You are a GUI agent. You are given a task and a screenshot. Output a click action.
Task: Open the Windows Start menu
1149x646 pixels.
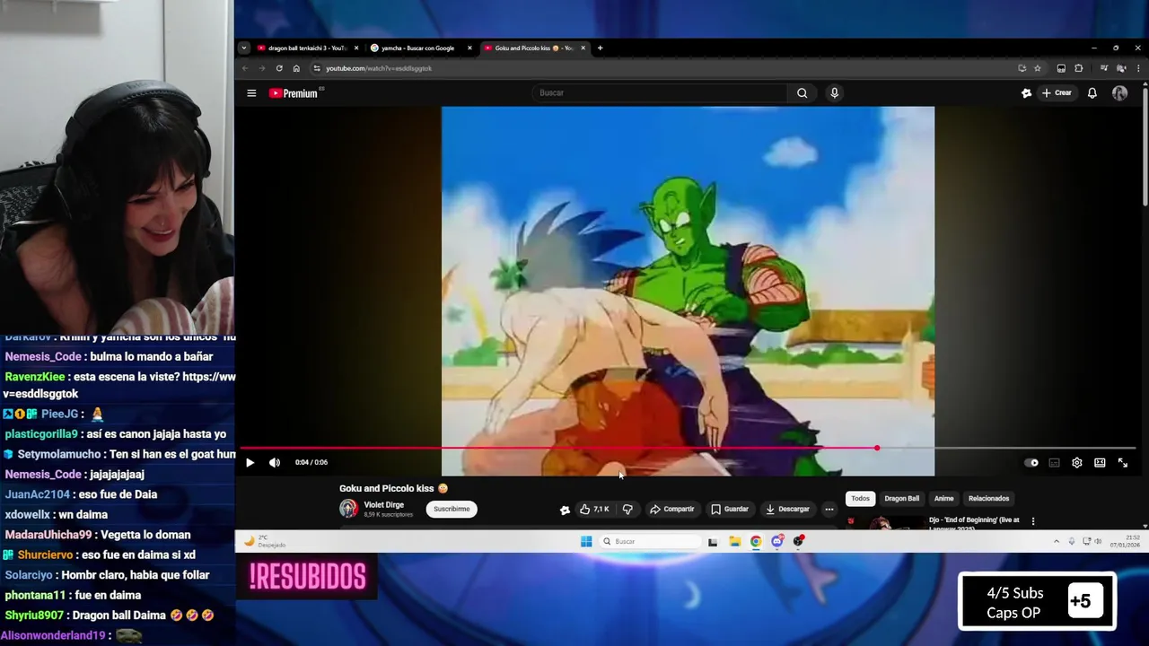586,541
